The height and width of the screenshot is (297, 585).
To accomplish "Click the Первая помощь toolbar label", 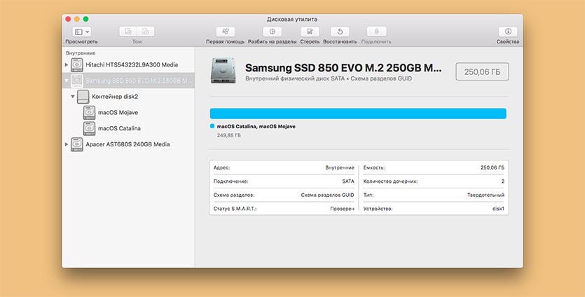I will pos(226,42).
